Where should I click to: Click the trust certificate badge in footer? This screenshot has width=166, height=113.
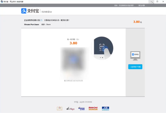(60, 109)
